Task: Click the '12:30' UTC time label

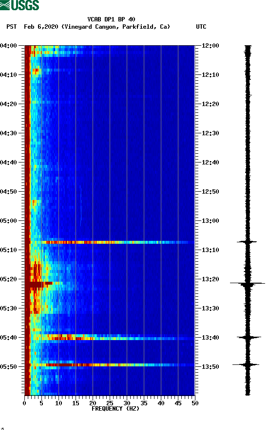Action: click(210, 133)
